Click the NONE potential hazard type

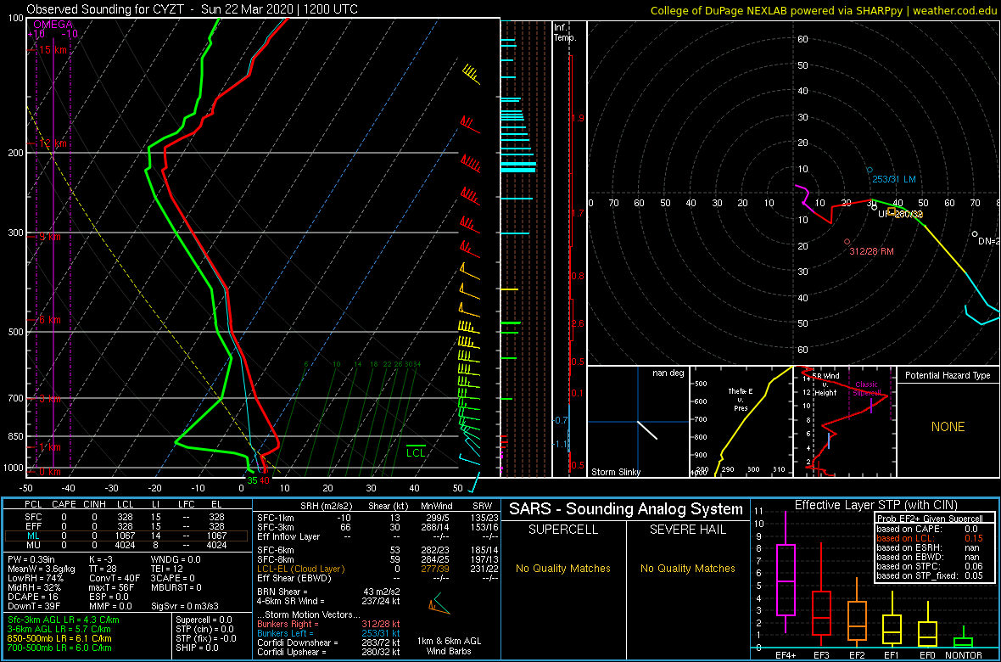click(x=948, y=427)
